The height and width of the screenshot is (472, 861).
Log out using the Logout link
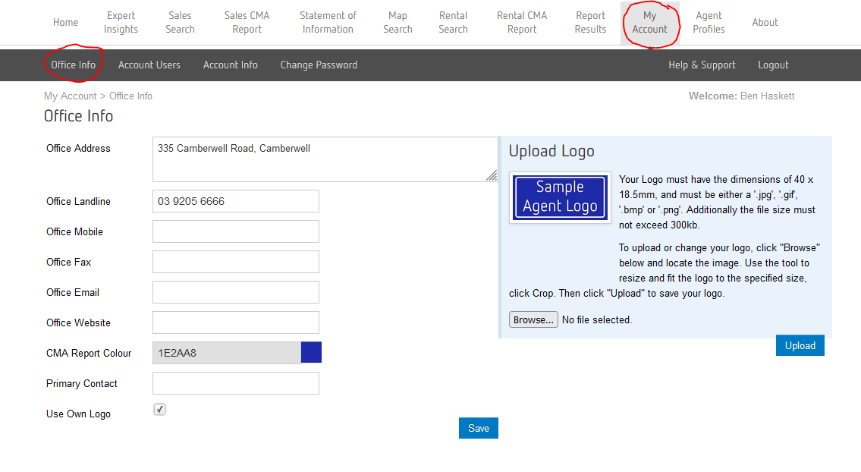click(x=773, y=65)
